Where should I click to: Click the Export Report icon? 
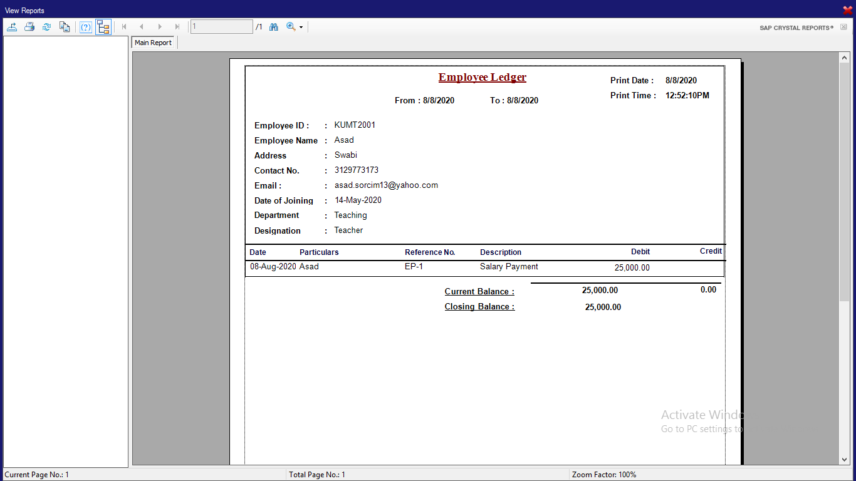click(12, 27)
